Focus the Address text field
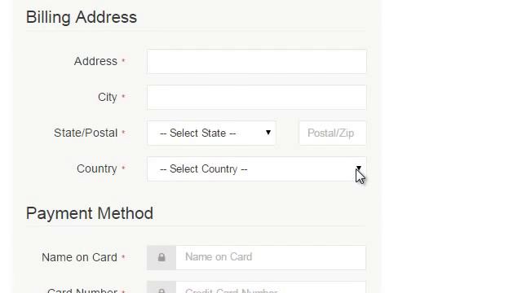 coord(257,62)
